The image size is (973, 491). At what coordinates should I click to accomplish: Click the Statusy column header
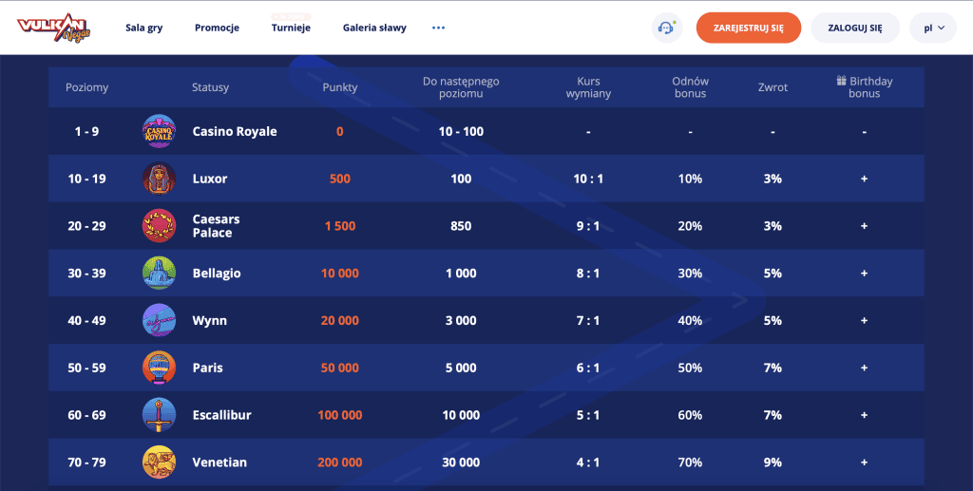click(x=210, y=87)
